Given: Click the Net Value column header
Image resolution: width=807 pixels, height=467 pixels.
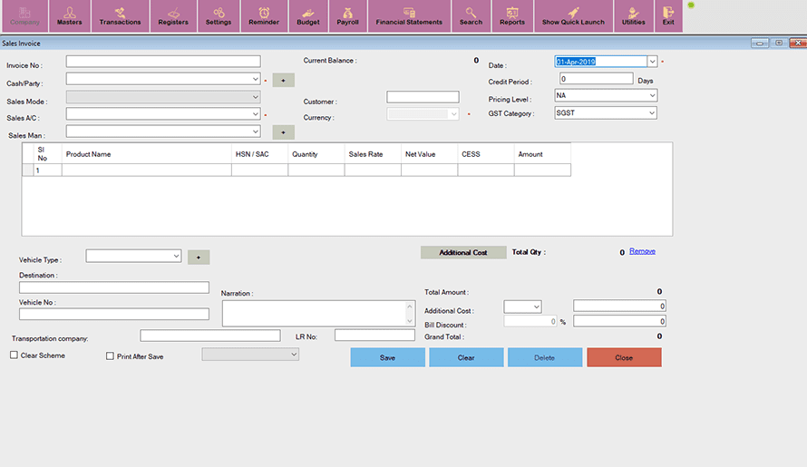Looking at the screenshot, I should click(x=429, y=154).
